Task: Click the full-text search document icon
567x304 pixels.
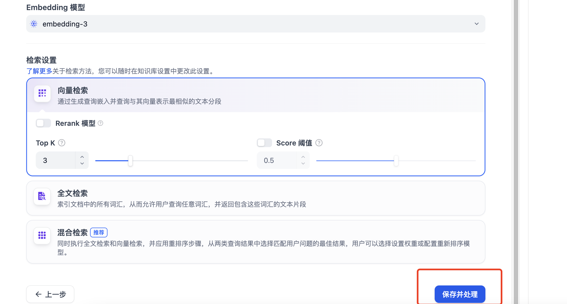Action: [x=42, y=196]
